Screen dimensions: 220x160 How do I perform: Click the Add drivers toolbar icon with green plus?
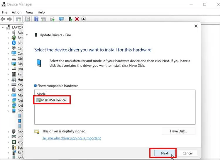70,19
